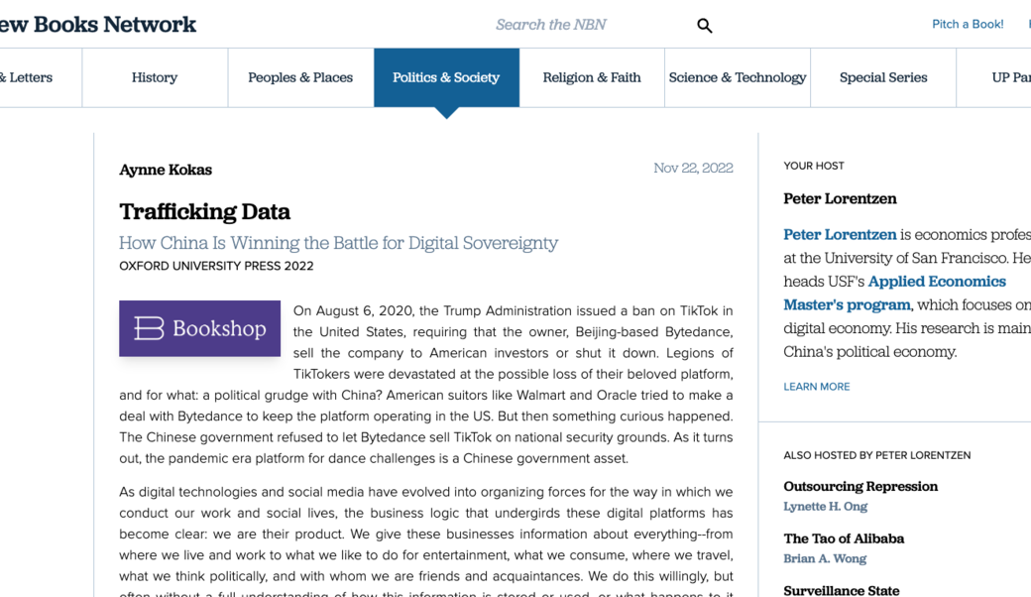
Task: Open the Special Series menu item
Action: 883,77
